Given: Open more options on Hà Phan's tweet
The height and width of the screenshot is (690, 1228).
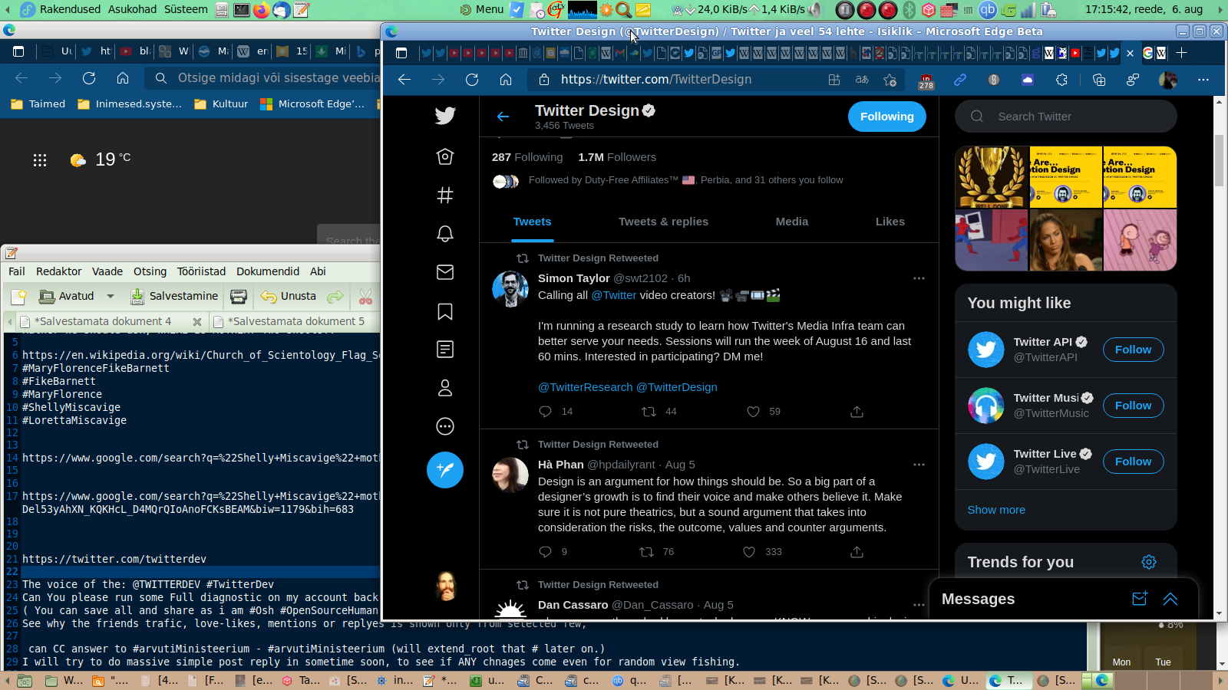Looking at the screenshot, I should click(919, 465).
